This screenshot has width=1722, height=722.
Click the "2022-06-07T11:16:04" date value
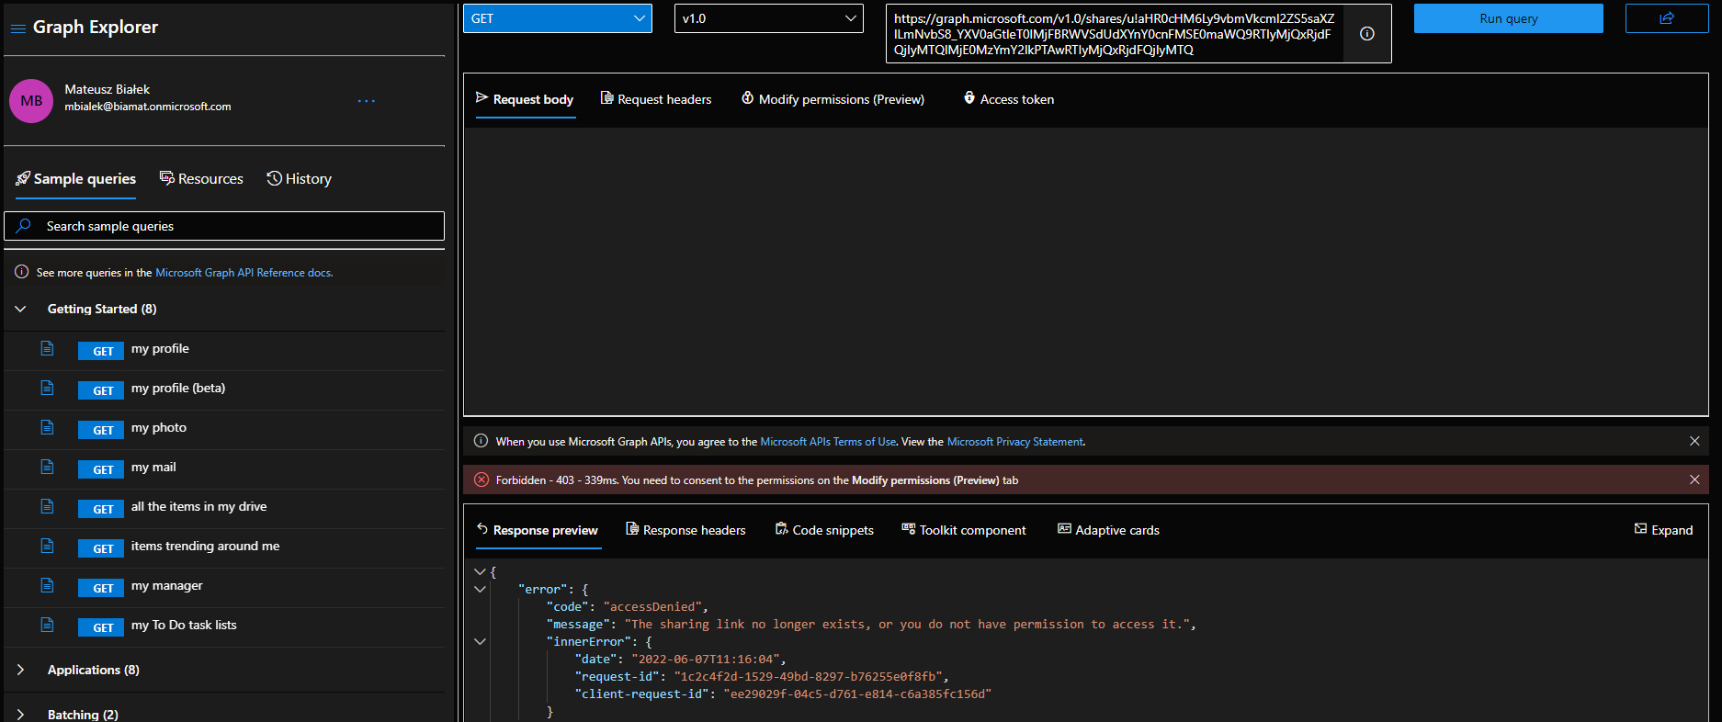(x=705, y=660)
